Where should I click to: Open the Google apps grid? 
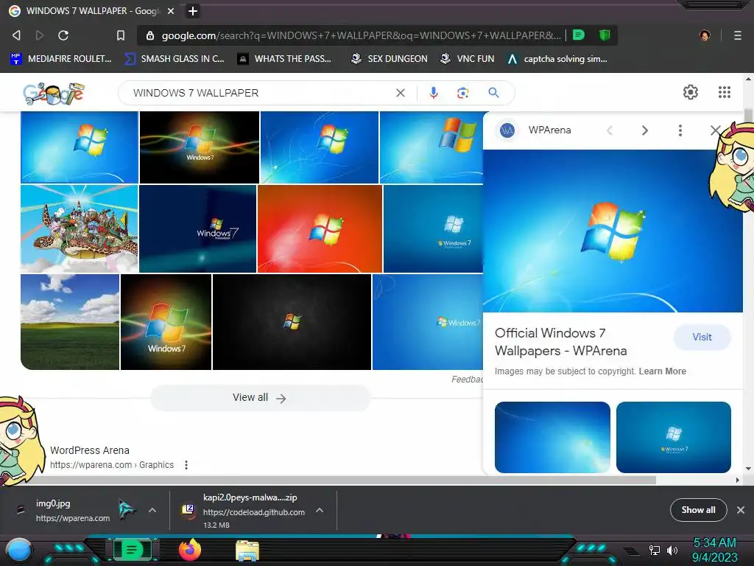[x=725, y=92]
